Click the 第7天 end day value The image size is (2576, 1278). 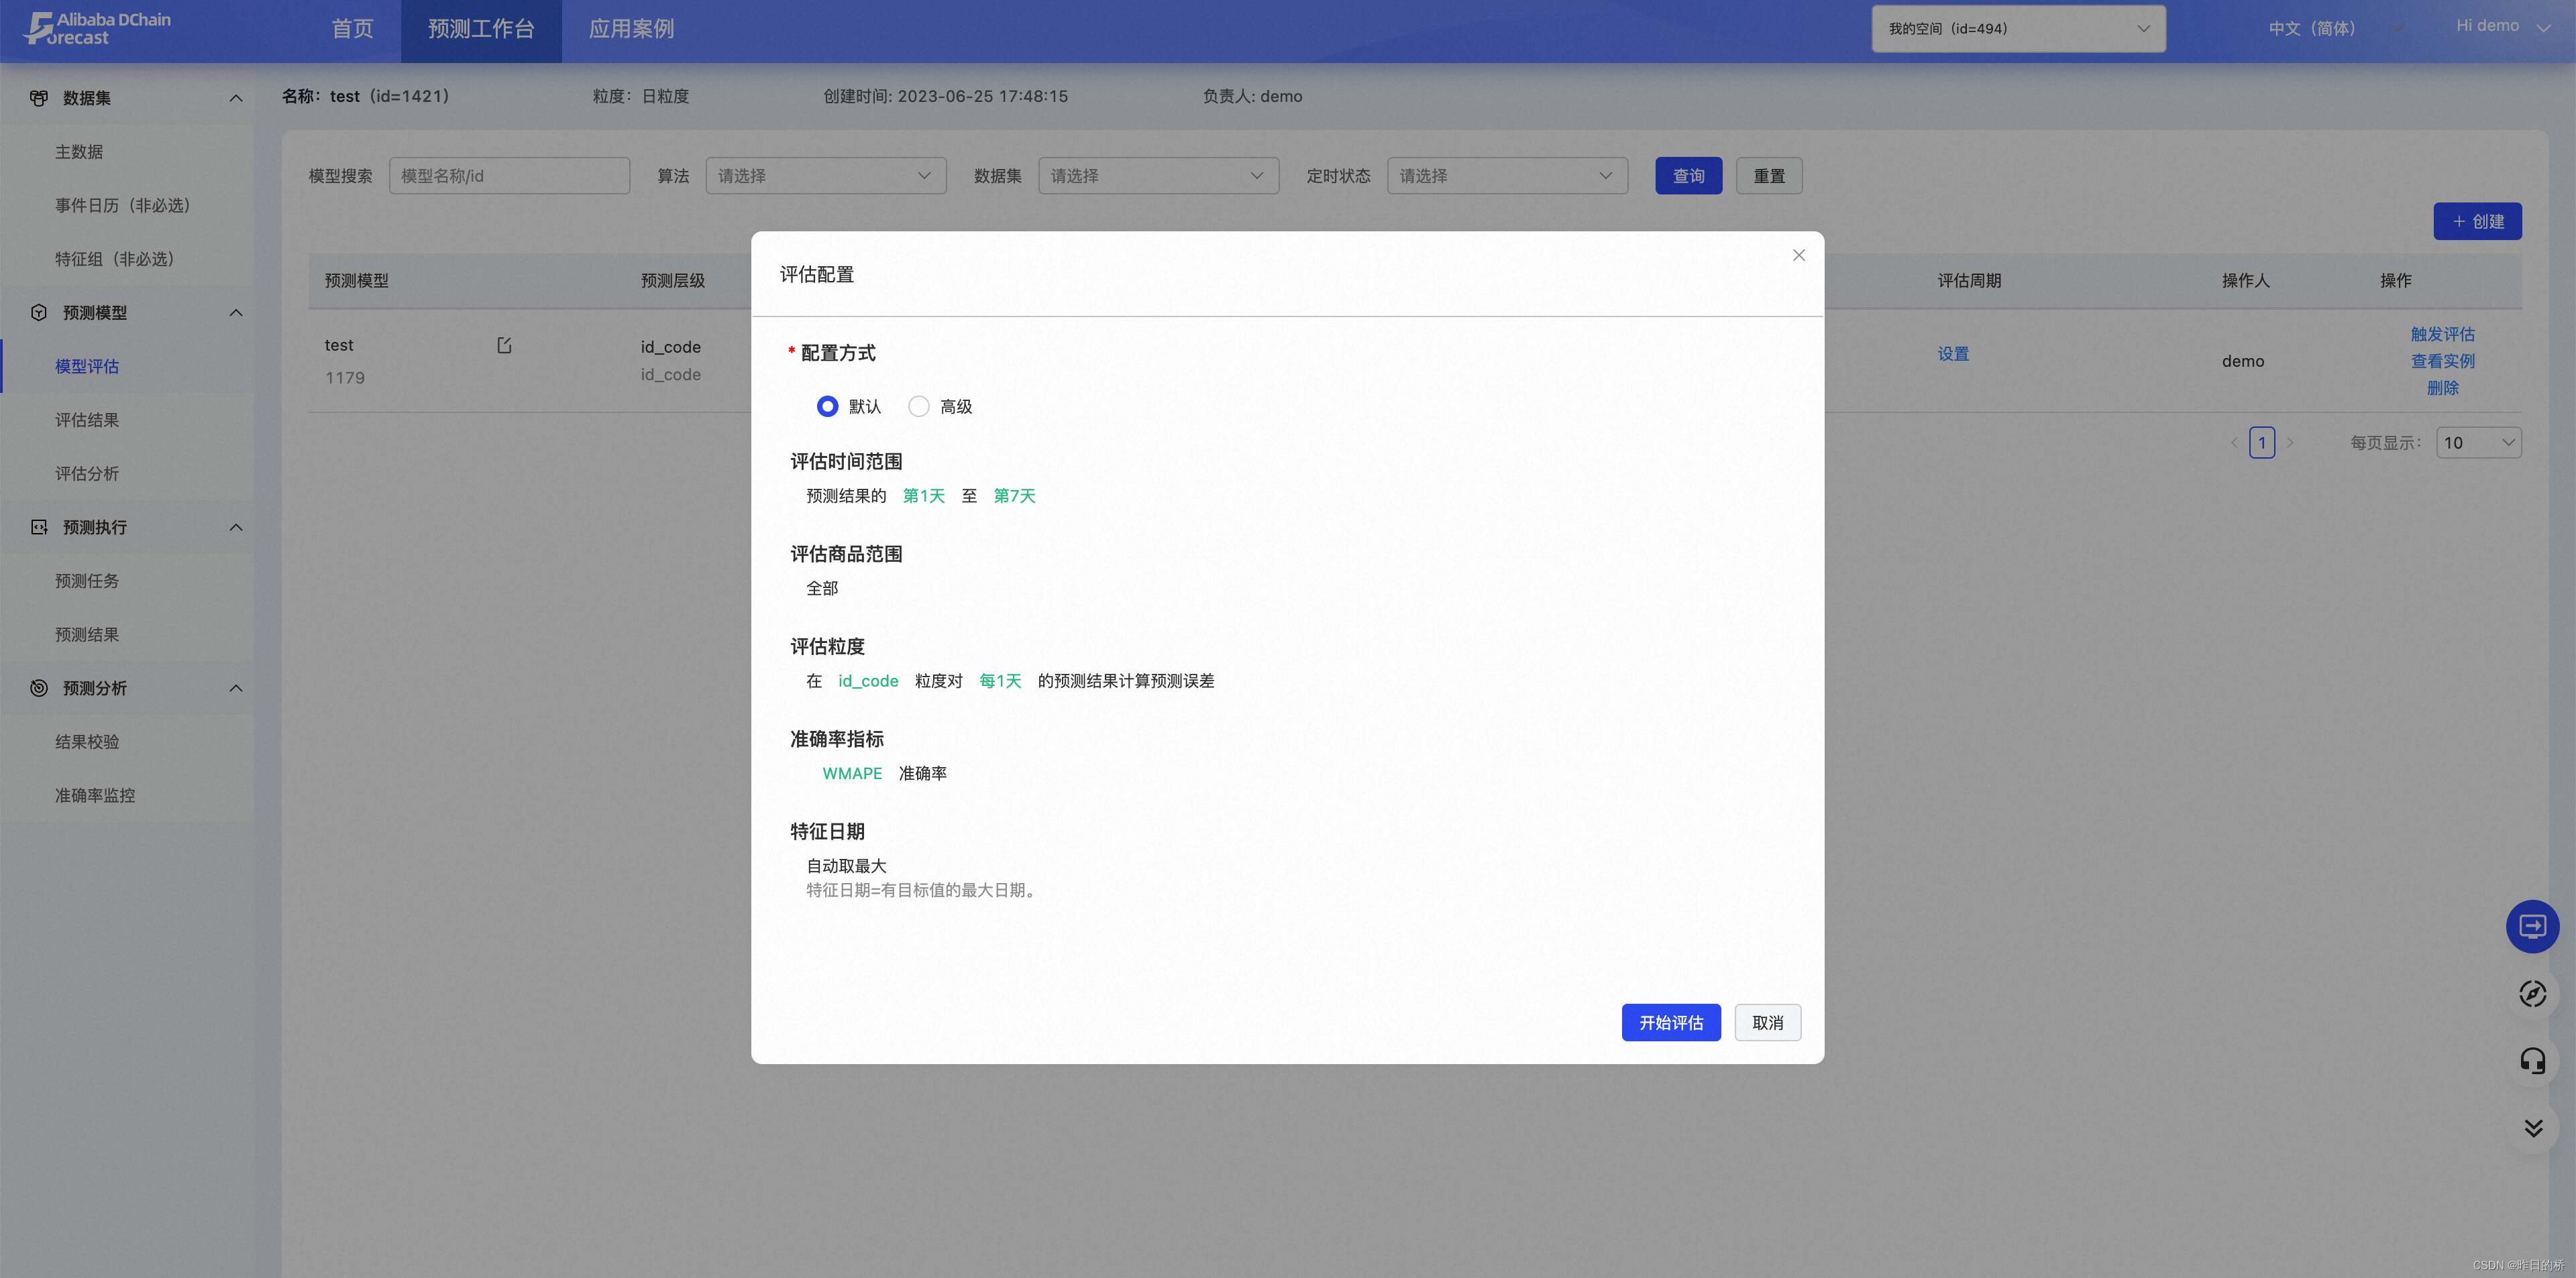pyautogui.click(x=1014, y=496)
